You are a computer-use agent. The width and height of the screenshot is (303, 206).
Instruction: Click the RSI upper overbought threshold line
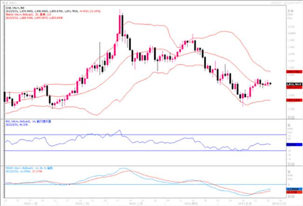(x=140, y=135)
